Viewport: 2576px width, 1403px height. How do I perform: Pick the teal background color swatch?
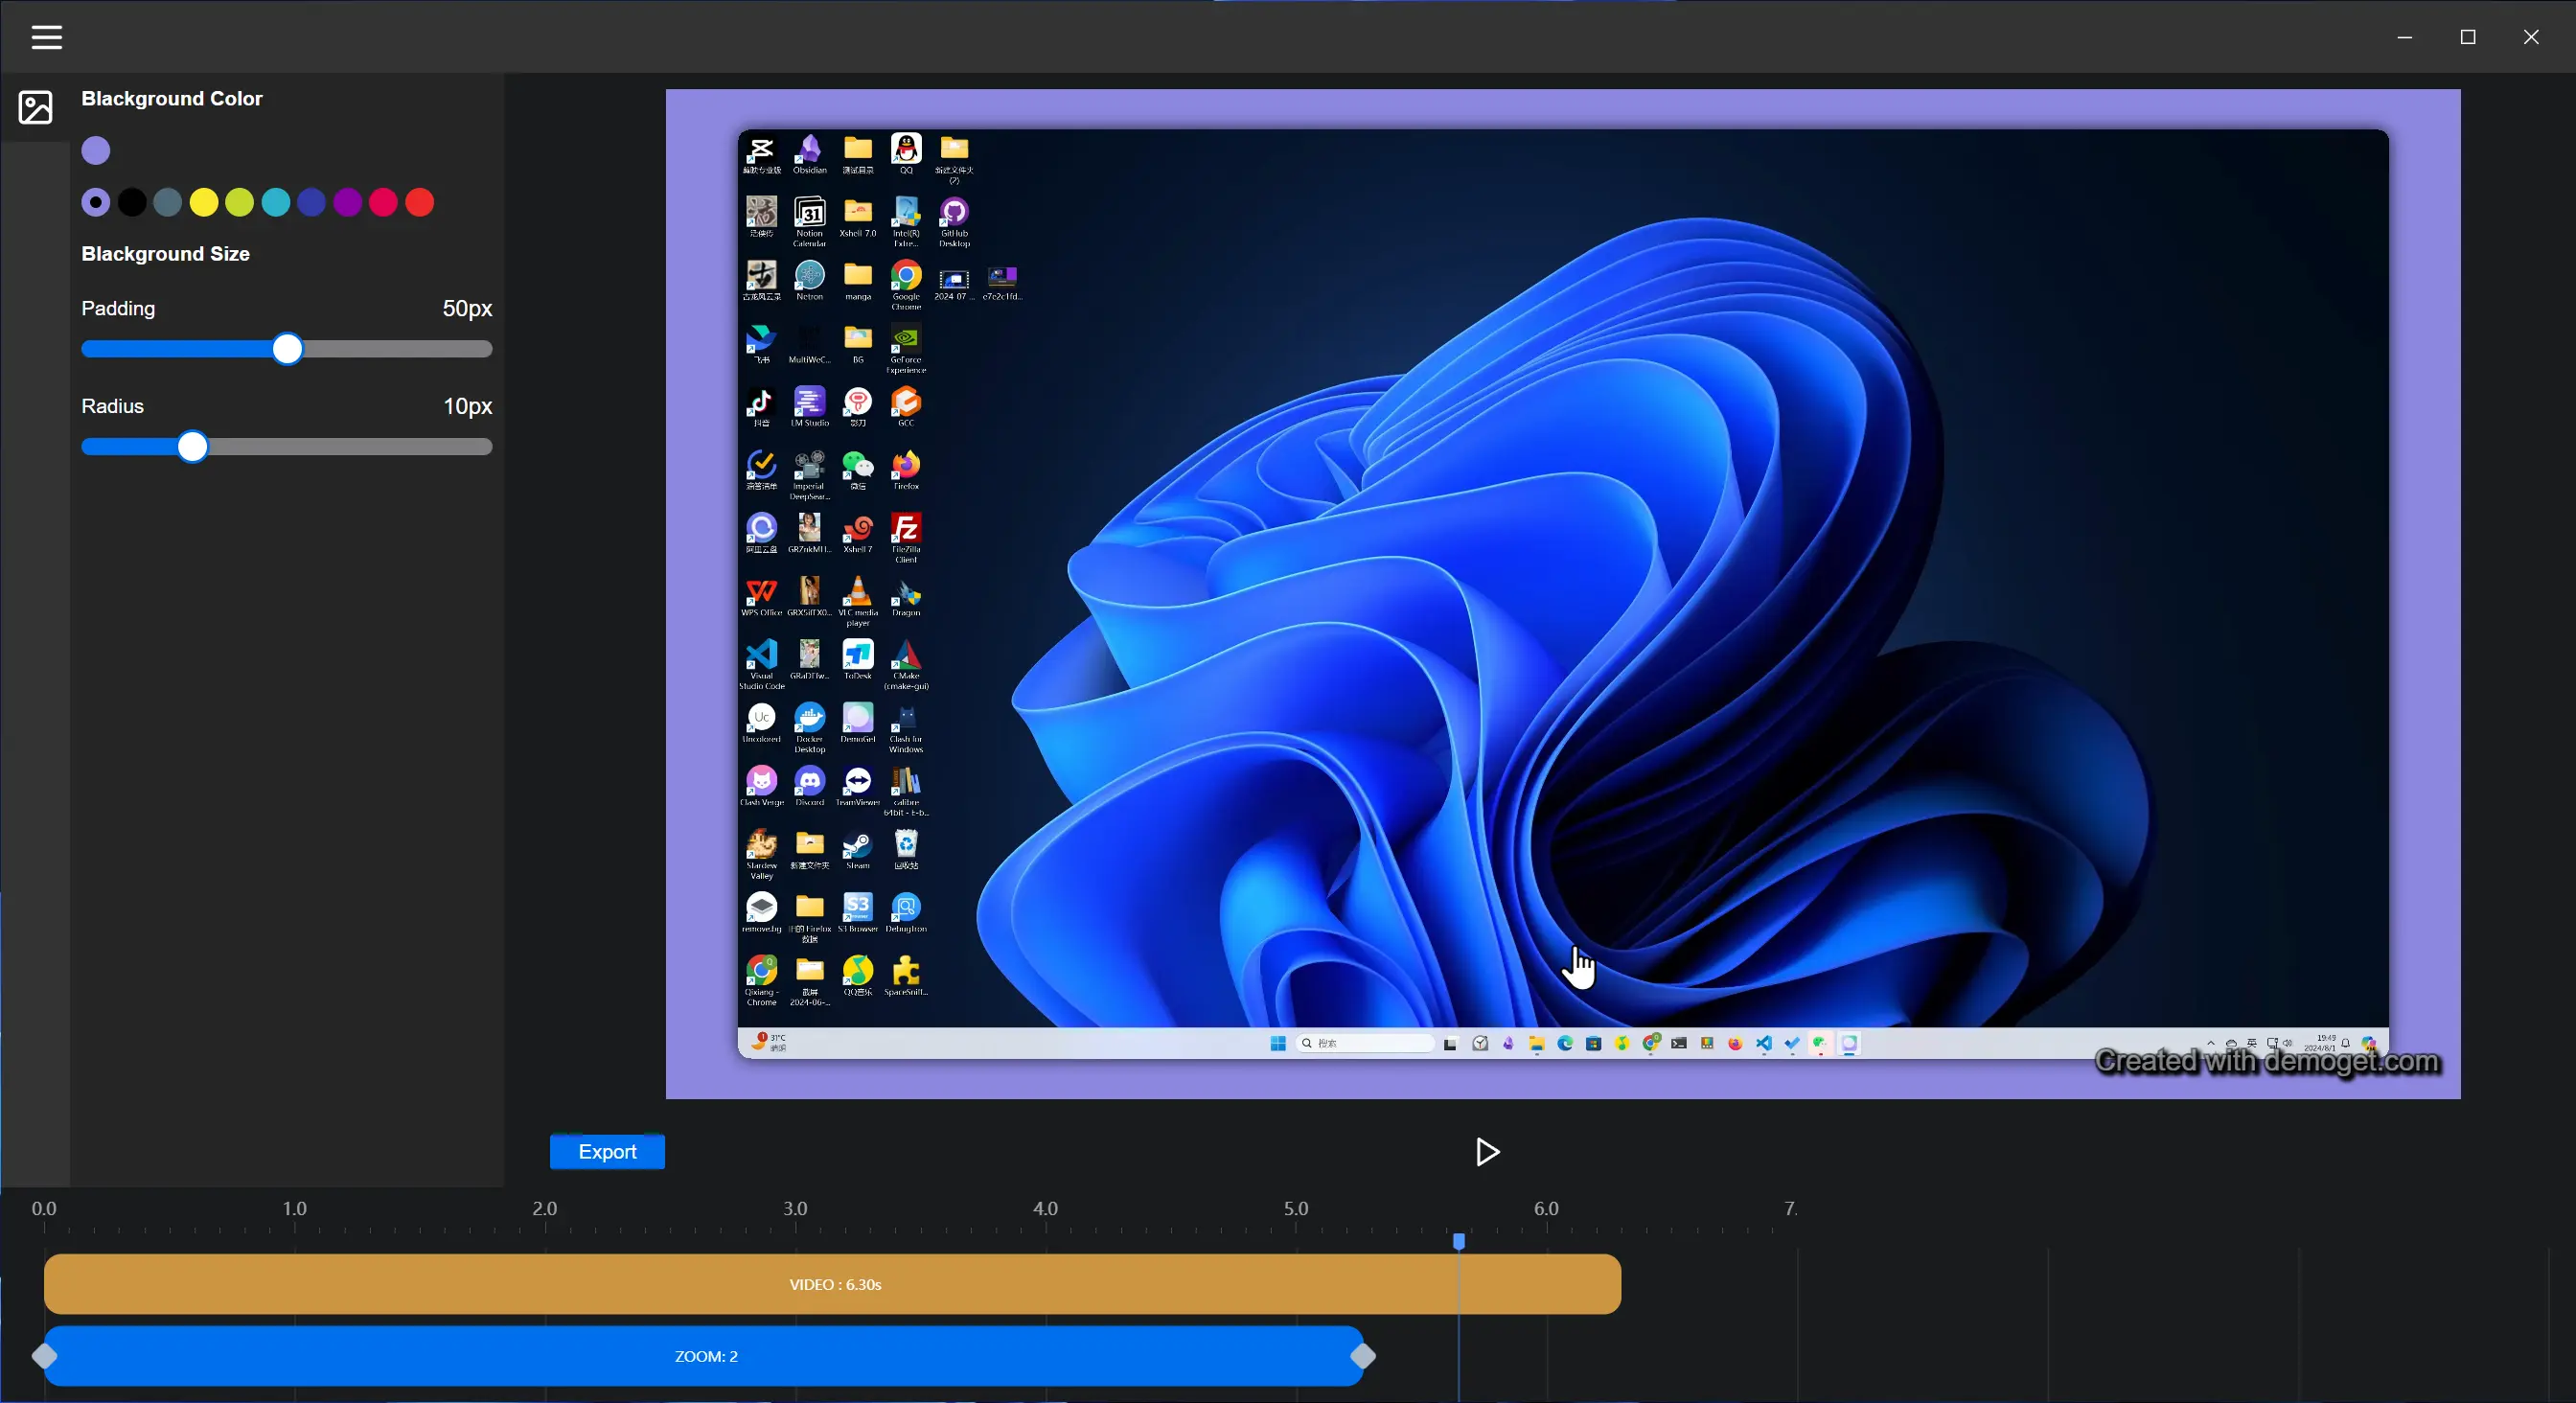(276, 203)
